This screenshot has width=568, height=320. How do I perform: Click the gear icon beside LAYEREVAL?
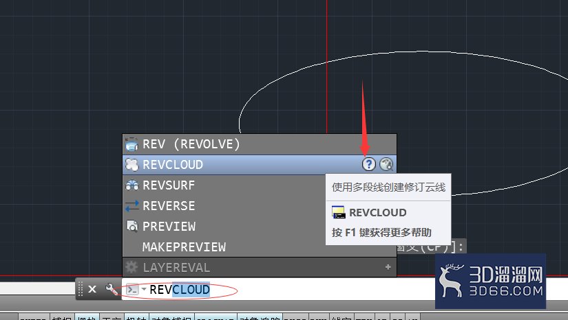click(132, 267)
